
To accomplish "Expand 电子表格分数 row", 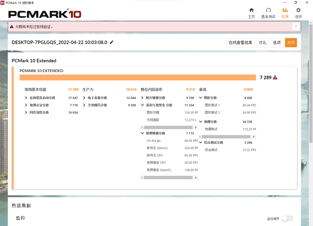I will (x=84, y=98).
